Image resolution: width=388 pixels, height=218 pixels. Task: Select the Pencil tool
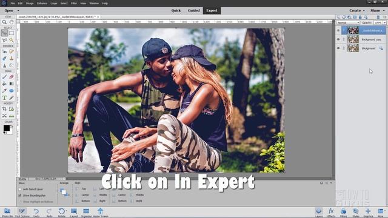point(12,98)
